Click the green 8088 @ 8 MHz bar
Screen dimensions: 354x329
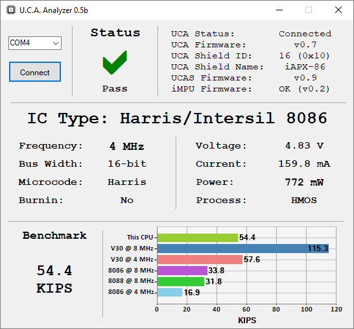click(181, 282)
